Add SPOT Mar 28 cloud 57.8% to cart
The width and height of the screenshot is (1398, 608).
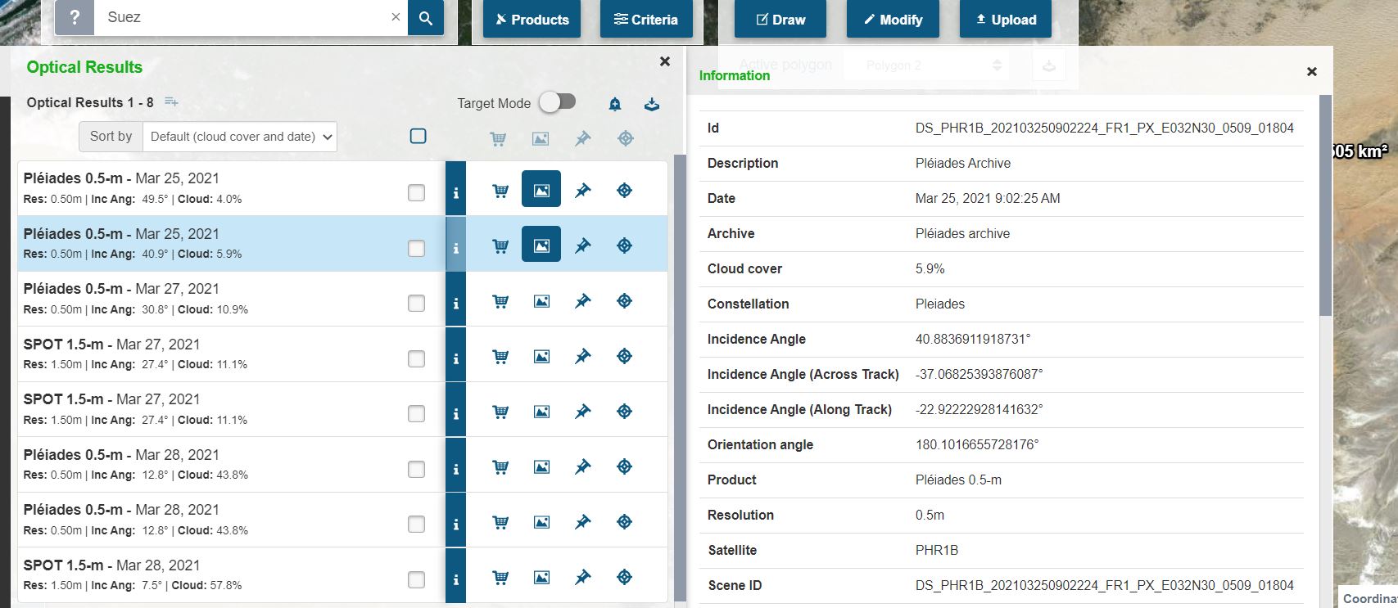[x=500, y=578]
